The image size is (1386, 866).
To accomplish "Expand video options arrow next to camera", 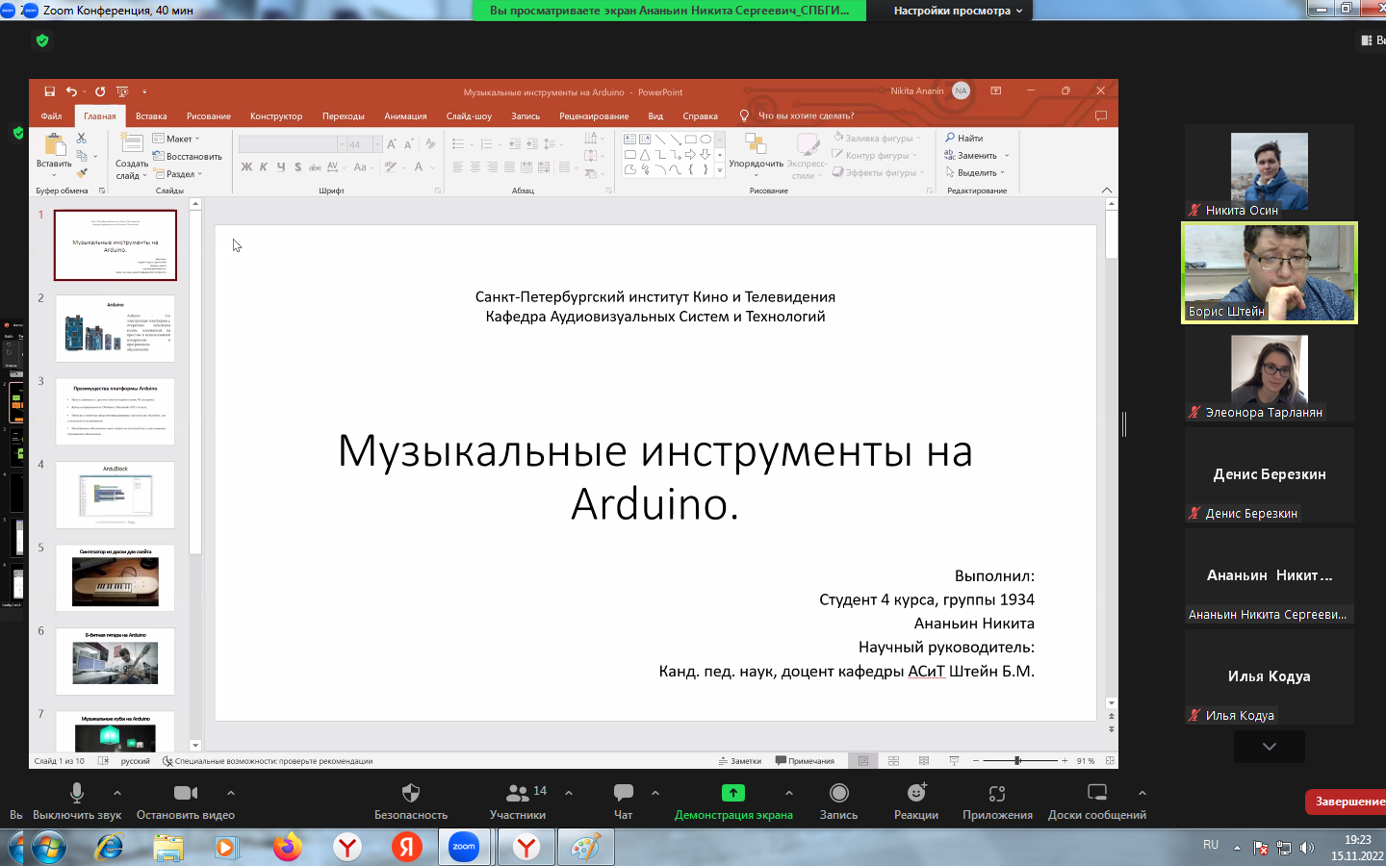I will [x=231, y=793].
